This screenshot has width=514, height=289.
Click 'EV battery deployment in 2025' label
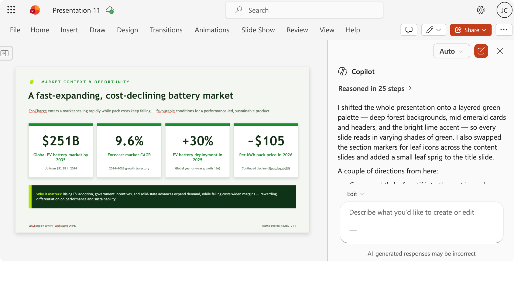pos(198,157)
